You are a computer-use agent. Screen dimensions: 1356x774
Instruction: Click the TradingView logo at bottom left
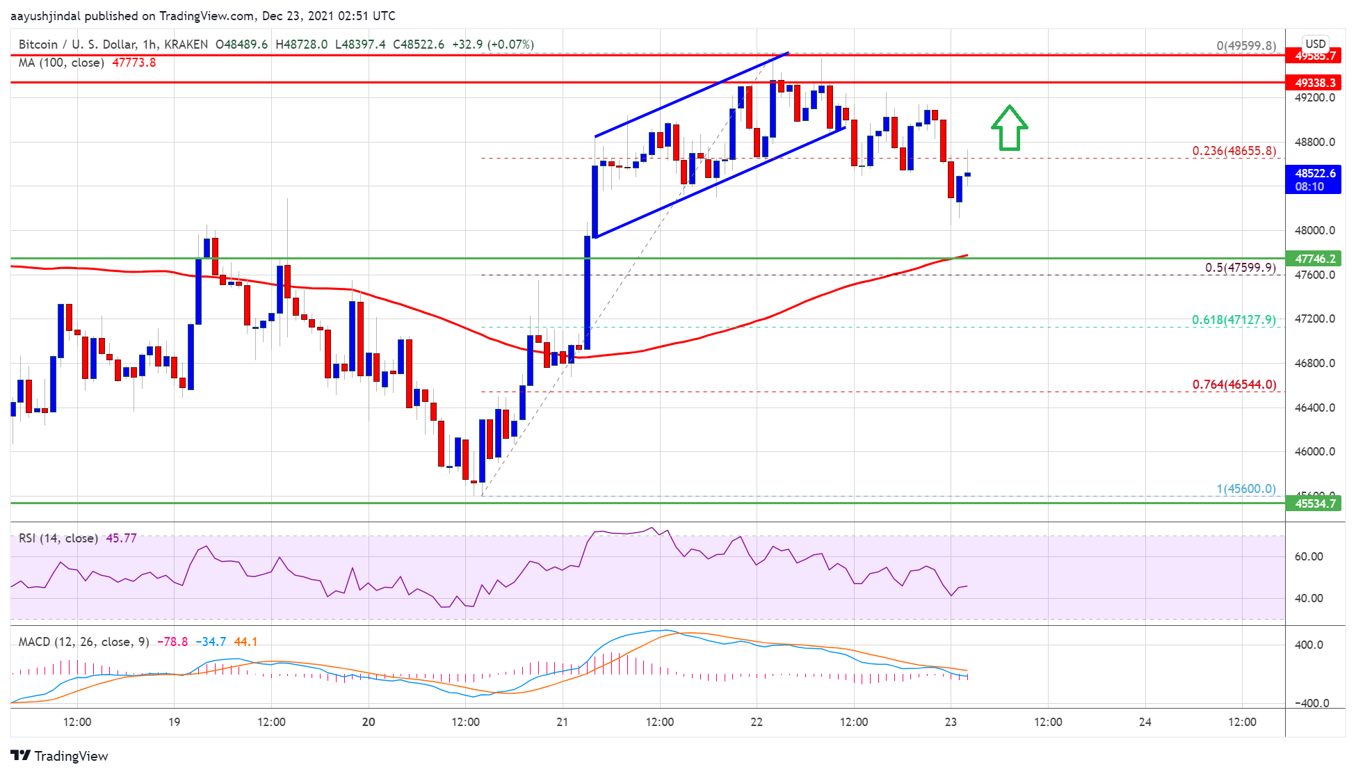point(59,756)
